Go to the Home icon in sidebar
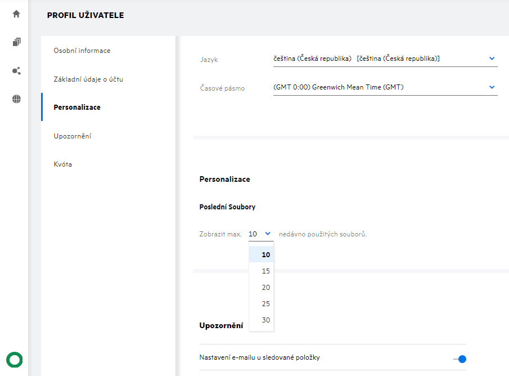509x376 pixels. click(x=16, y=14)
